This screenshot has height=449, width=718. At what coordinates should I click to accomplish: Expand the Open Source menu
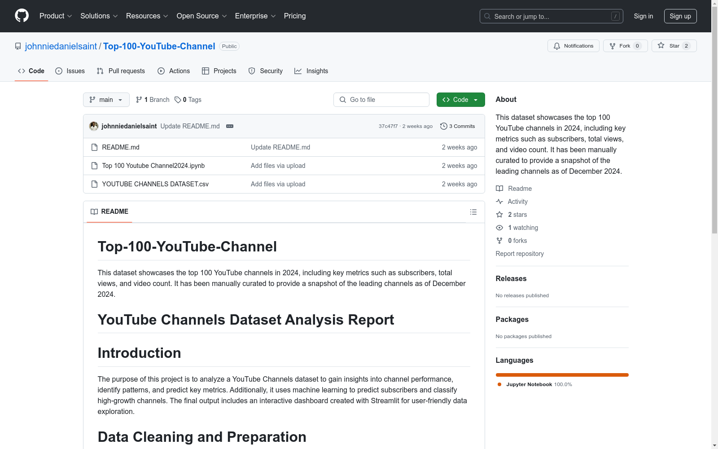click(x=202, y=16)
